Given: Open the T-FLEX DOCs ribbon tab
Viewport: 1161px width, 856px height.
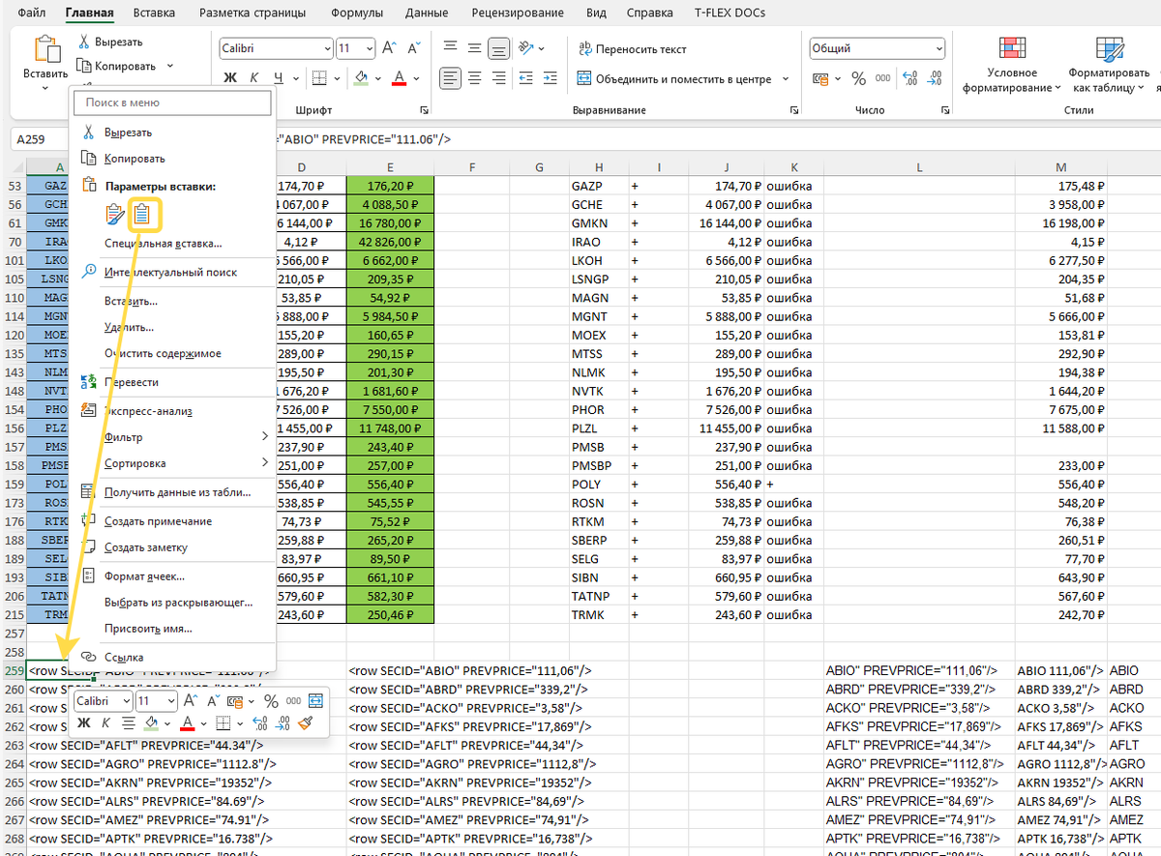Looking at the screenshot, I should [x=728, y=13].
